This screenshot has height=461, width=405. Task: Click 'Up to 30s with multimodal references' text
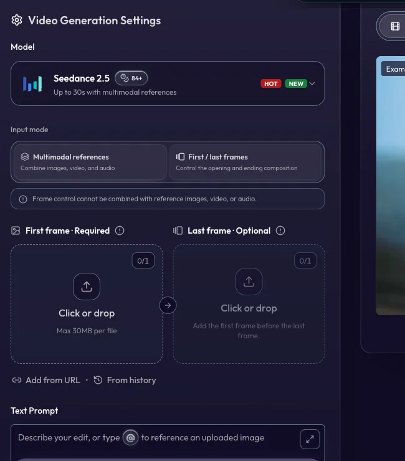click(115, 92)
